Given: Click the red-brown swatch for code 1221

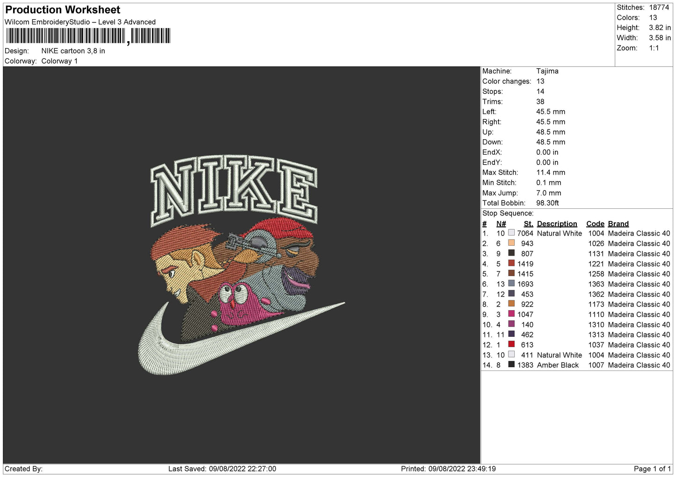Looking at the screenshot, I should tap(511, 263).
